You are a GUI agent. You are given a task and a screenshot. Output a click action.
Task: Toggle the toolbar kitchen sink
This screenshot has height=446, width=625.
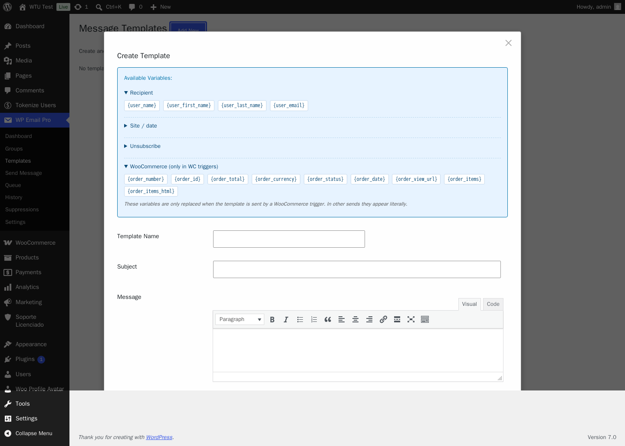(425, 319)
